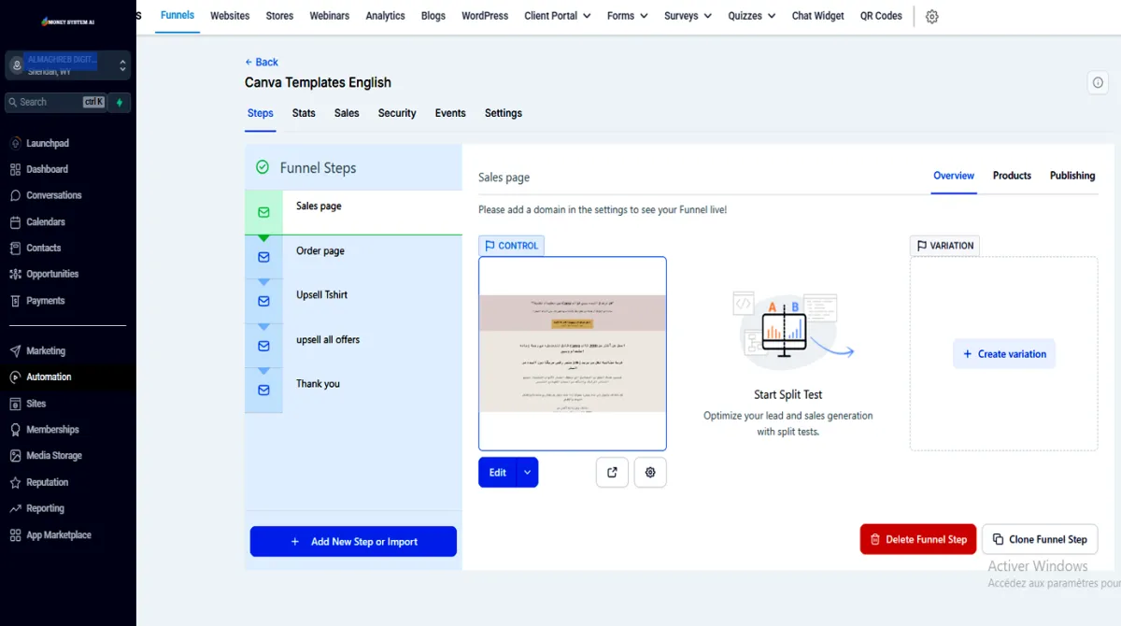Go to Stores in top navigation
Screen dimensions: 1121x626
point(279,16)
